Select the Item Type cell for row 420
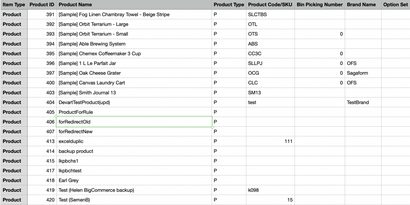Image resolution: width=410 pixels, height=205 pixels. [13, 200]
